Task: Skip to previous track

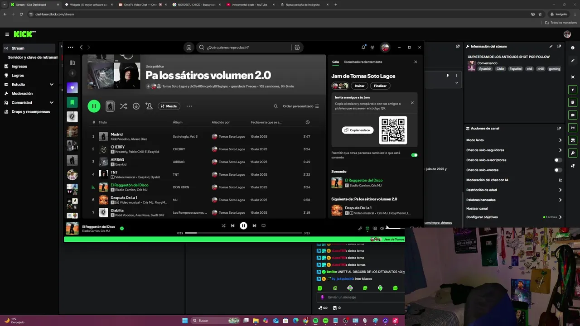Action: (x=232, y=225)
